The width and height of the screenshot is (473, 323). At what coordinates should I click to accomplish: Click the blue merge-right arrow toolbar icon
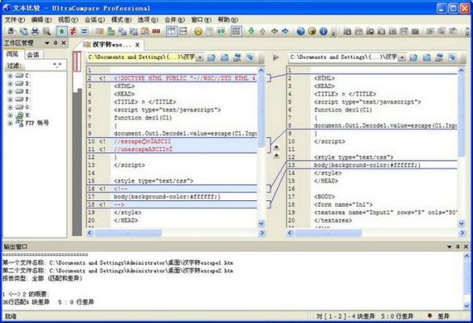[x=285, y=31]
